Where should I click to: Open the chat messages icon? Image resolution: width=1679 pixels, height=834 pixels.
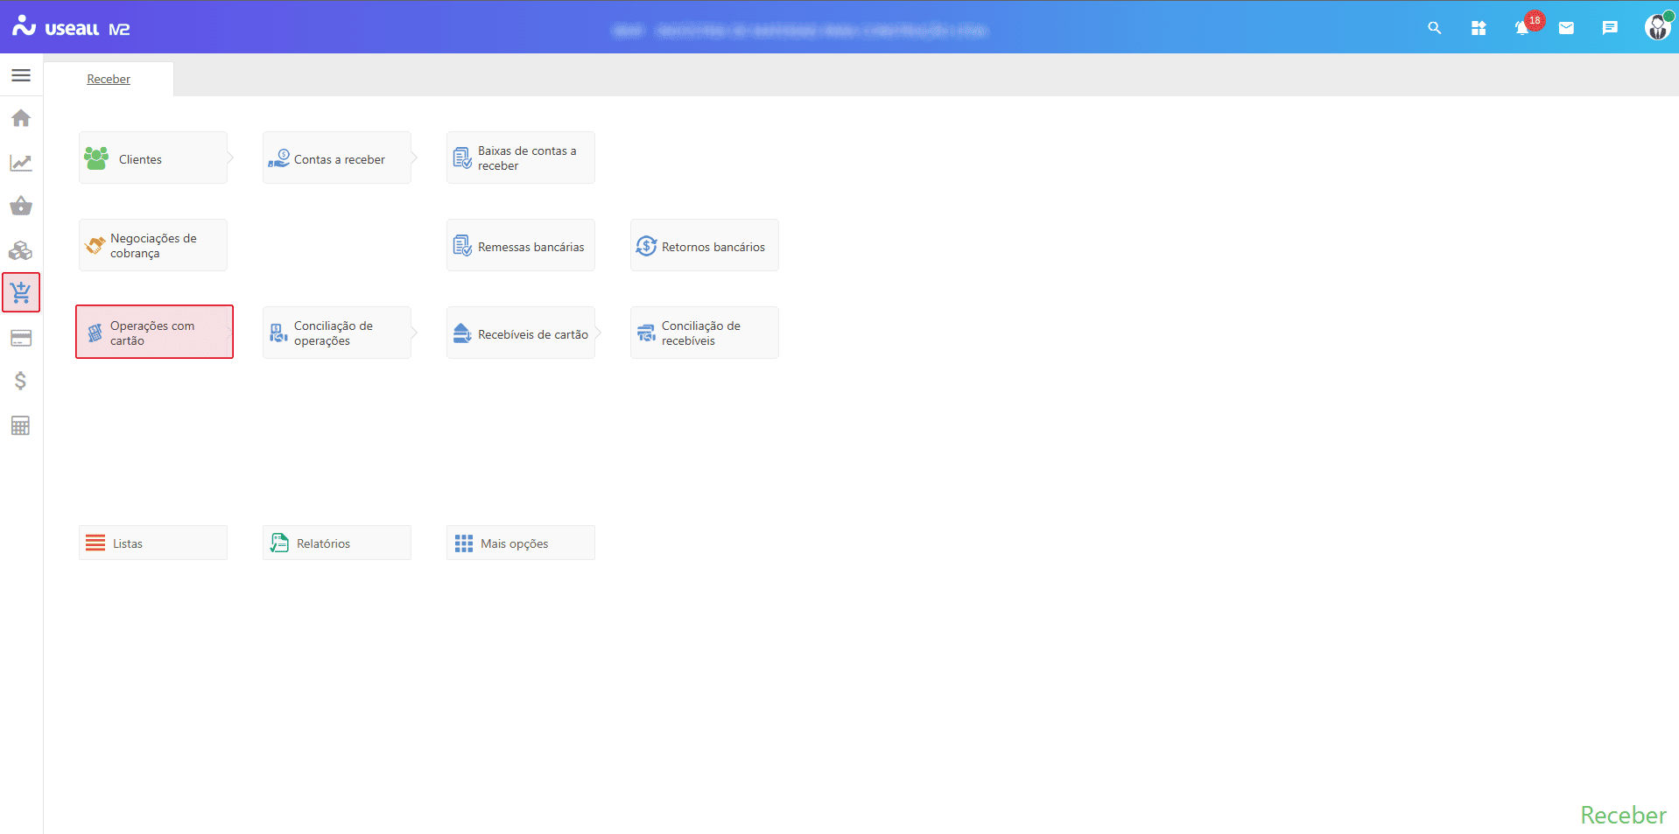1609,28
